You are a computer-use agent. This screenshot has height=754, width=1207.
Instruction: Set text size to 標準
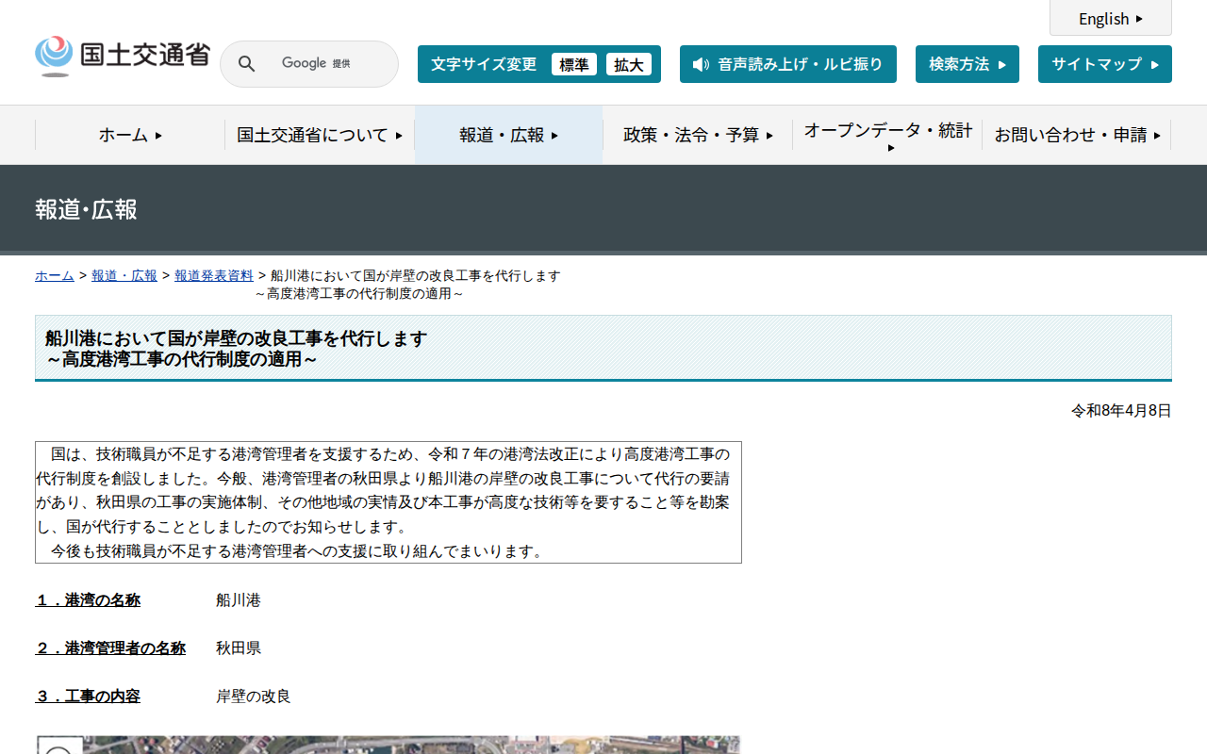tap(574, 64)
